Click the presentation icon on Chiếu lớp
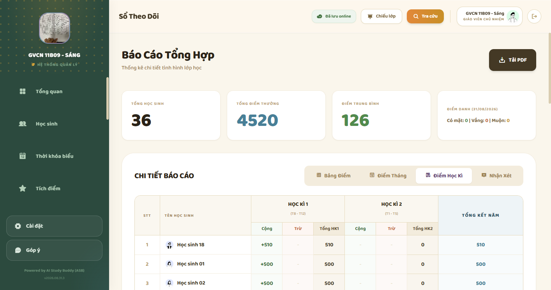Image resolution: width=551 pixels, height=290 pixels. tap(370, 16)
